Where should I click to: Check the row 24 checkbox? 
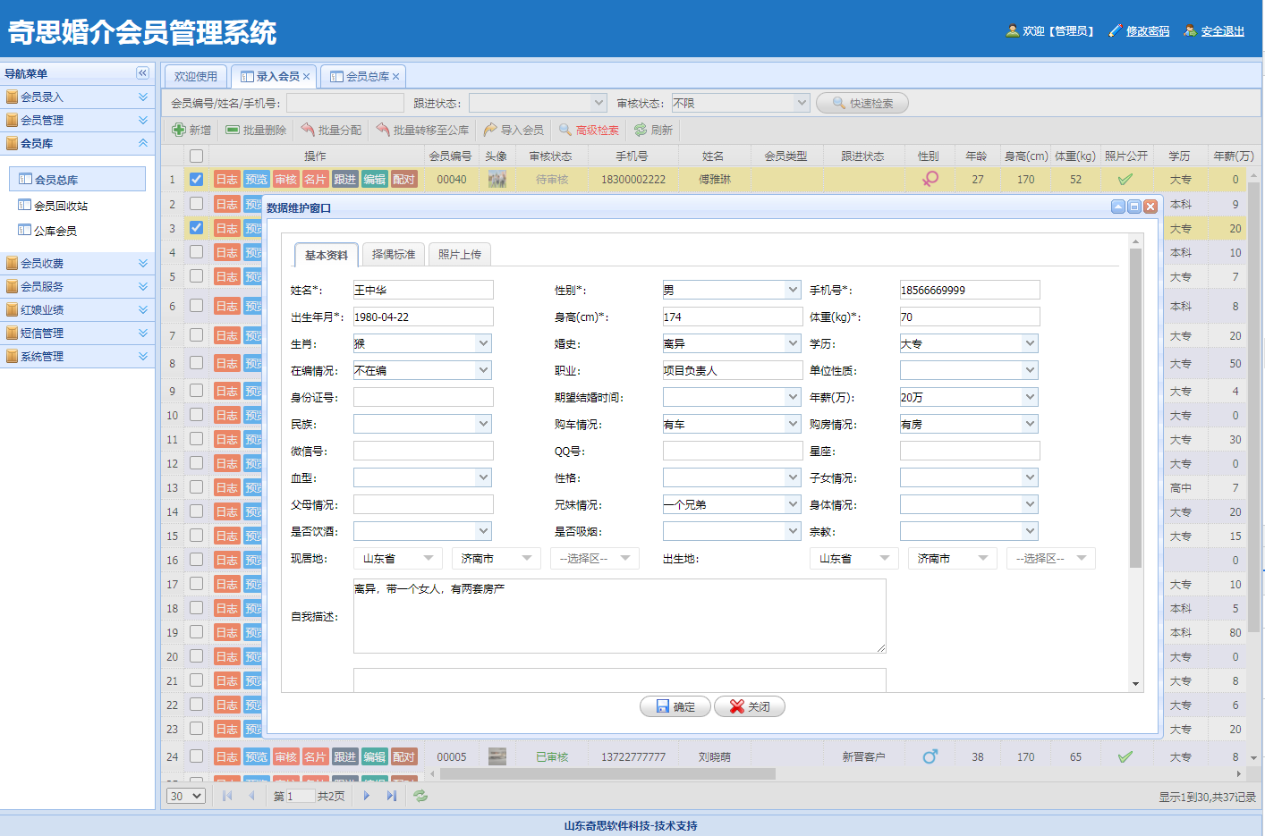[x=196, y=756]
